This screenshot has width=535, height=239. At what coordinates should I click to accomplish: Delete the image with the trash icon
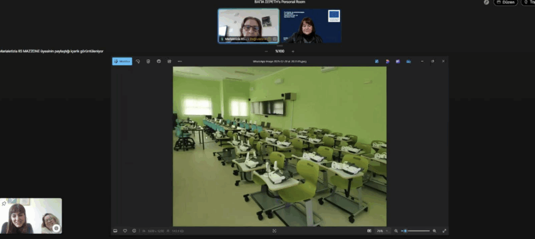click(148, 61)
